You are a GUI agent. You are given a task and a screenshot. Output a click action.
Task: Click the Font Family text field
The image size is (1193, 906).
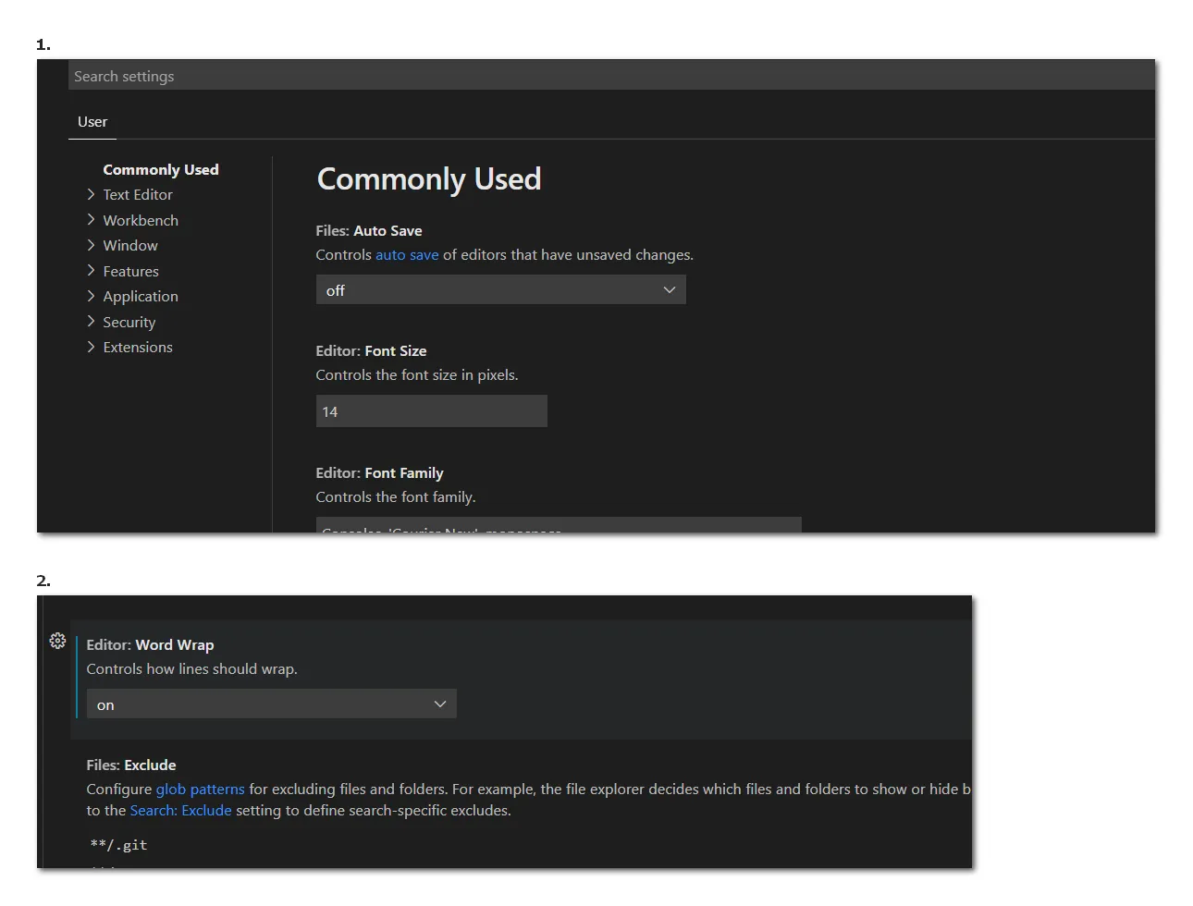[558, 525]
